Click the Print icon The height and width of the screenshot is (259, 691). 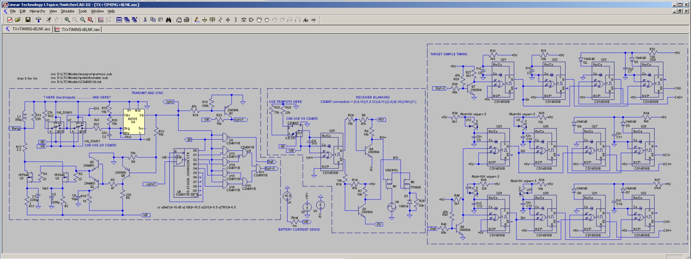[x=187, y=20]
